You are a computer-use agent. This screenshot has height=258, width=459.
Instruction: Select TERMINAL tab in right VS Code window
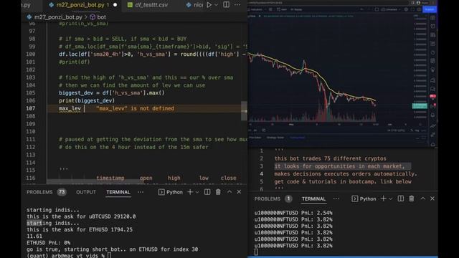[313, 199]
